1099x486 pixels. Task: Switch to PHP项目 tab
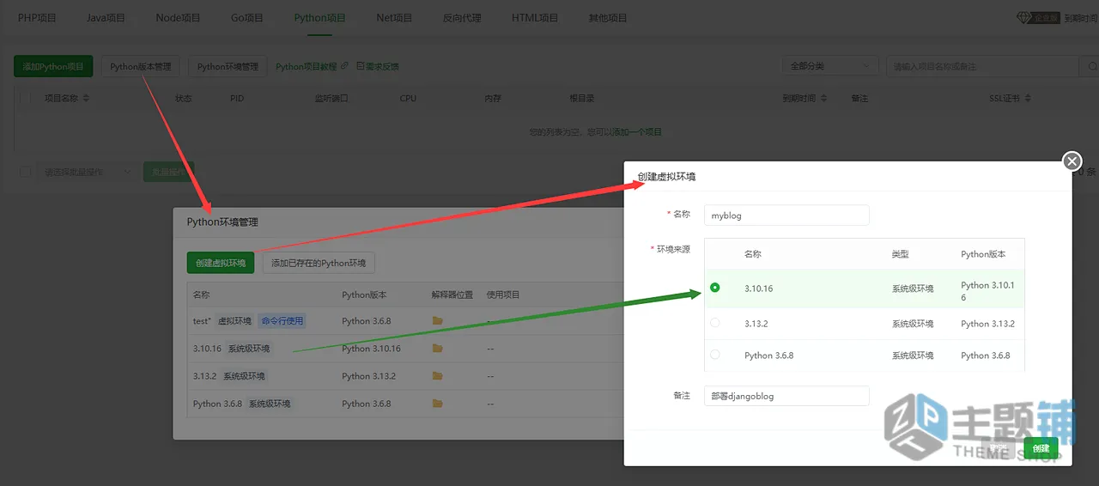click(x=39, y=18)
